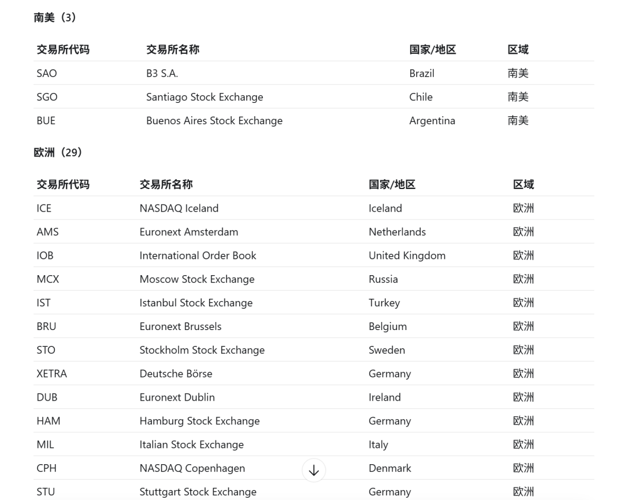Viewport: 624px width, 500px height.
Task: Click the Turkey country cell
Action: (x=384, y=303)
